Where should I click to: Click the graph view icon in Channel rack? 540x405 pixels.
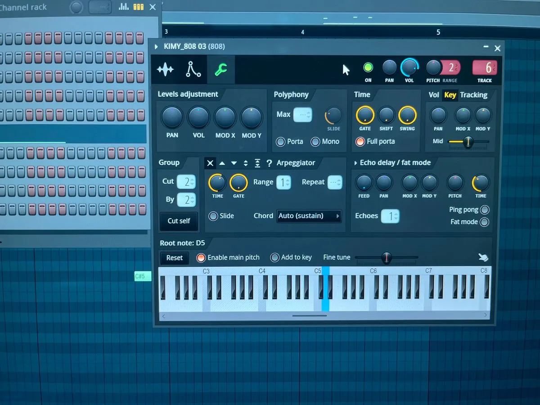[x=123, y=7]
